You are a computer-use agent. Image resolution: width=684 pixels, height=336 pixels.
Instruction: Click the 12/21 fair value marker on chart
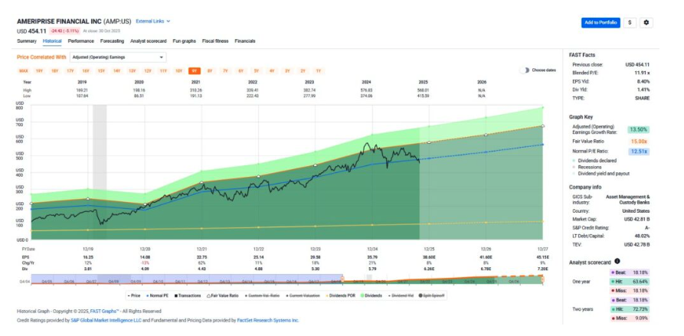coord(201,182)
